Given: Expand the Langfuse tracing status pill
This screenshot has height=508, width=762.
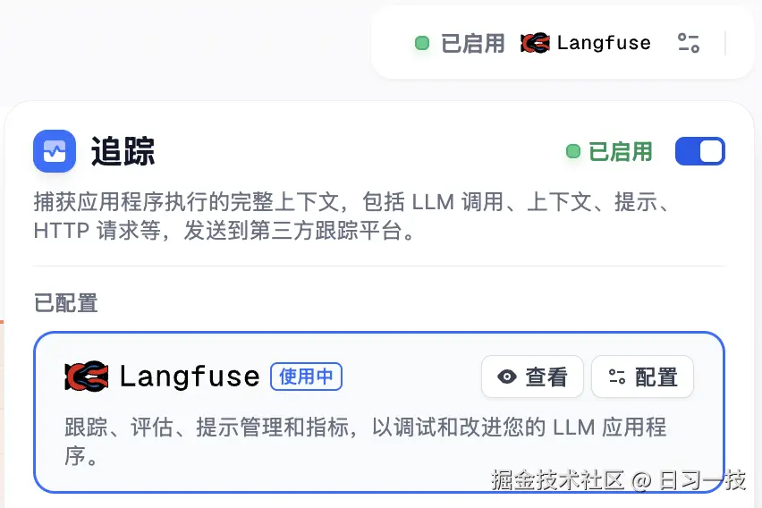Looking at the screenshot, I should pos(563,42).
